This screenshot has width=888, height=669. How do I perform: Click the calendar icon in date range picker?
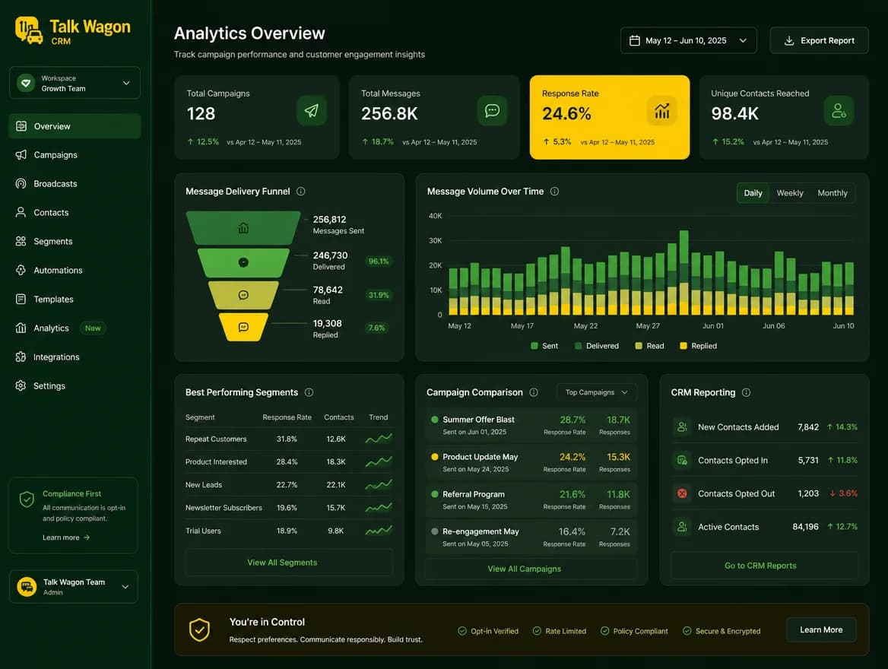pos(635,41)
